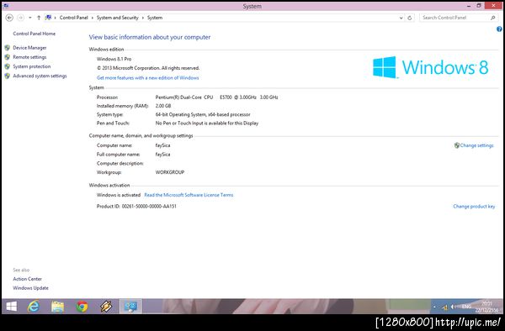This screenshot has height=331, width=505.
Task: Open File Explorer from taskbar
Action: 57,307
